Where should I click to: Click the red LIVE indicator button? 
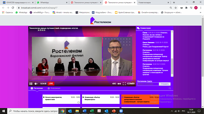tap(51, 84)
